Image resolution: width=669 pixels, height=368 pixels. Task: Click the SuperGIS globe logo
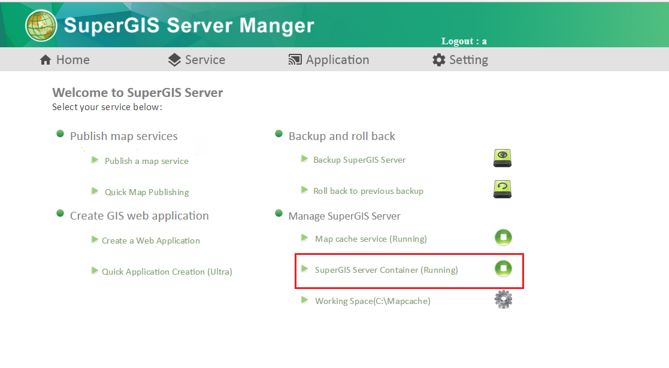[41, 26]
